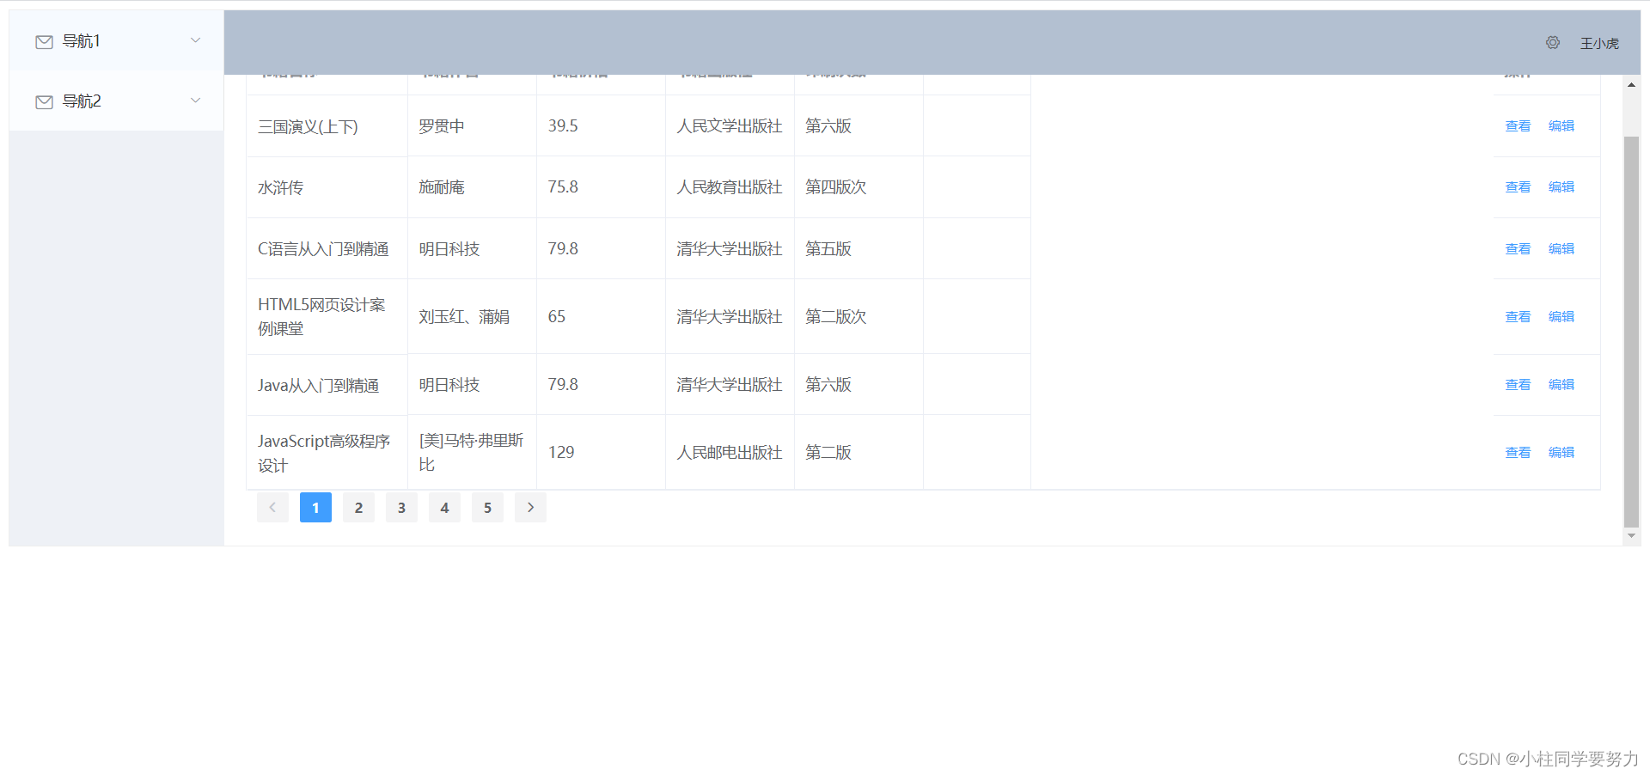Select page 5 in pagination
The image size is (1650, 775).
[x=487, y=507]
